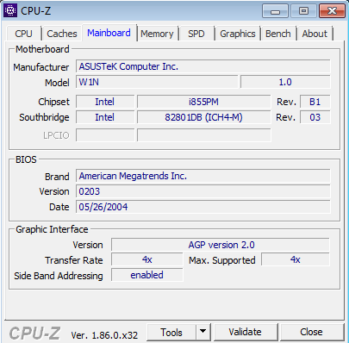Click the empty LPCIO vendor field

click(105, 135)
